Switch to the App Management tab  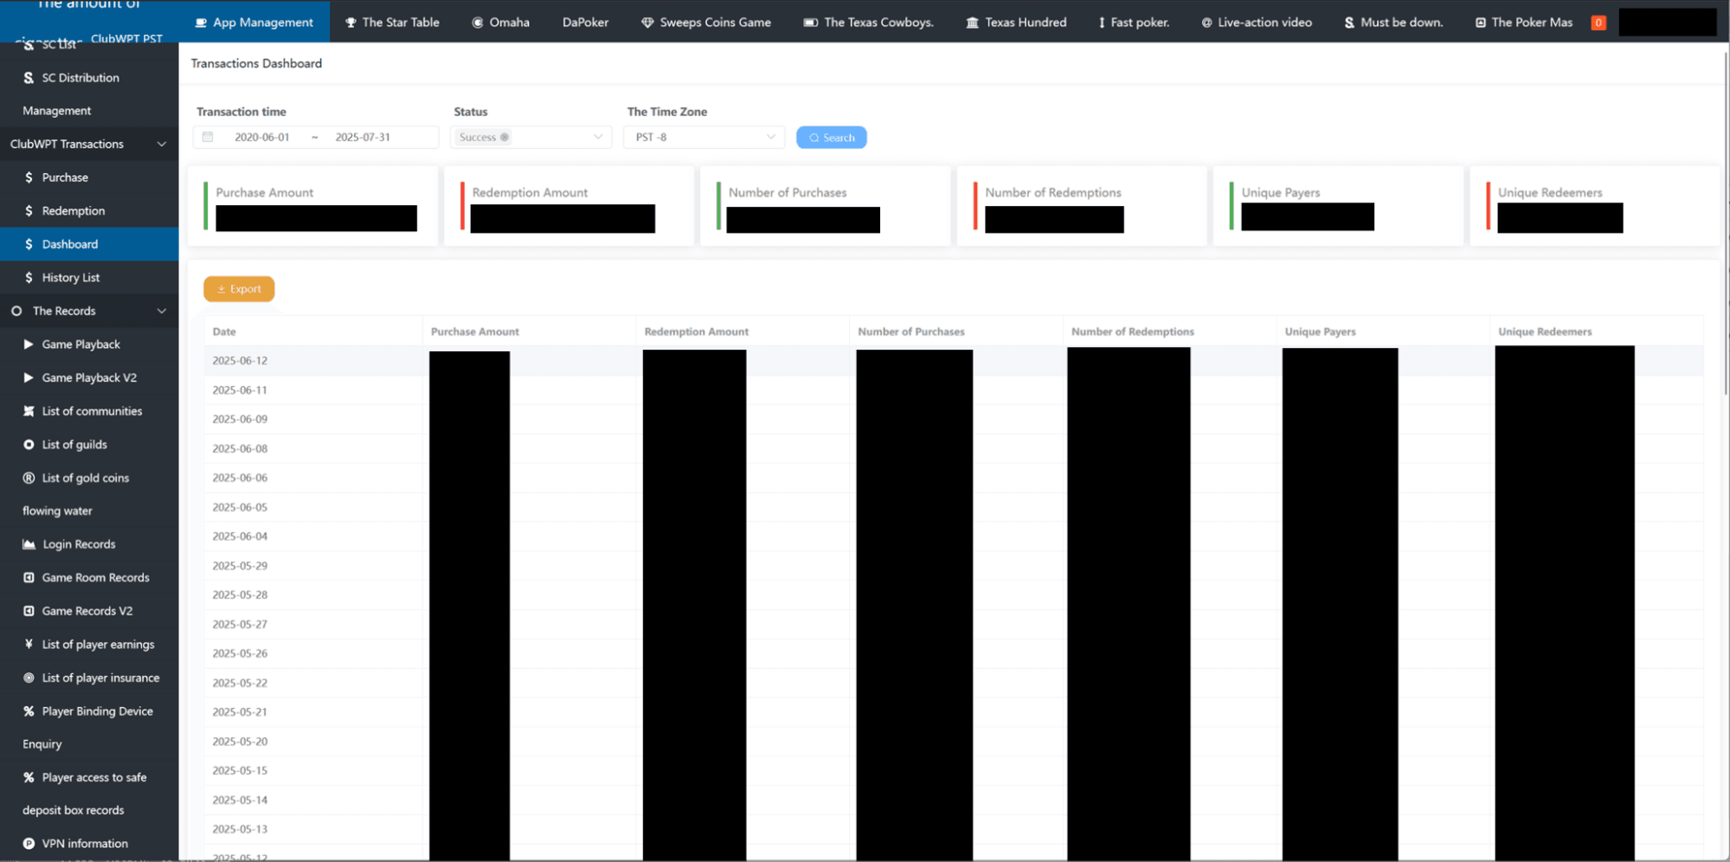pyautogui.click(x=254, y=23)
